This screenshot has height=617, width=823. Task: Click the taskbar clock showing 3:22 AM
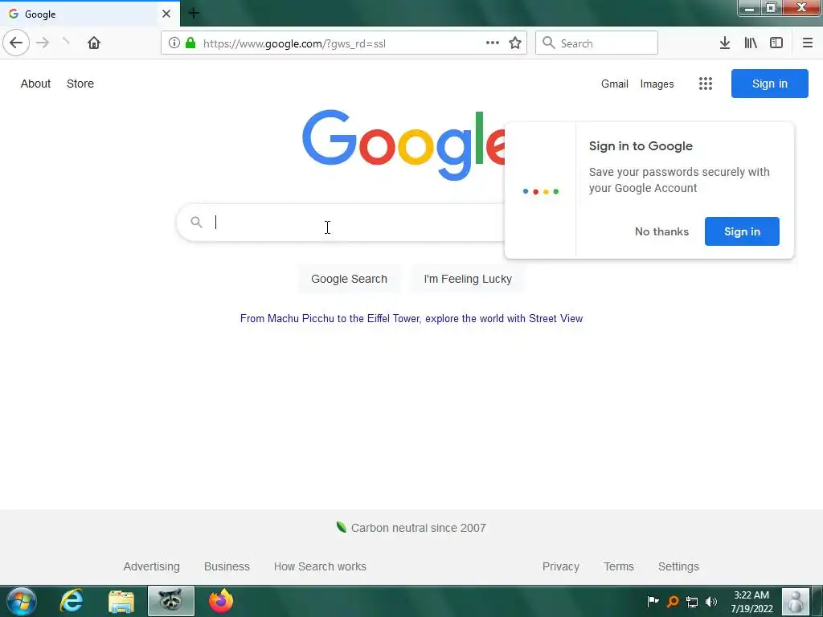pyautogui.click(x=751, y=602)
